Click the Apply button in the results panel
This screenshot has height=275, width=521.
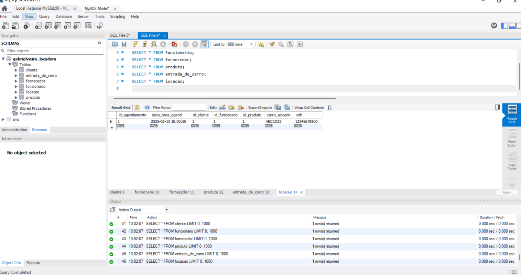507,192
